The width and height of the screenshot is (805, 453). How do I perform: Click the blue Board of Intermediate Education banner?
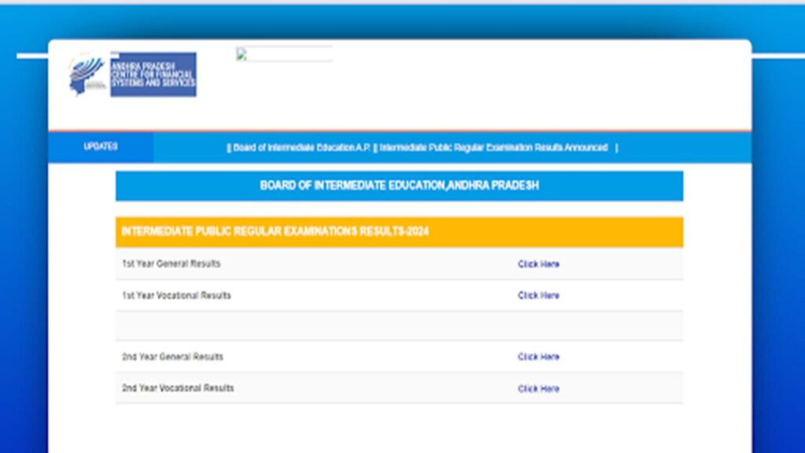click(x=399, y=186)
